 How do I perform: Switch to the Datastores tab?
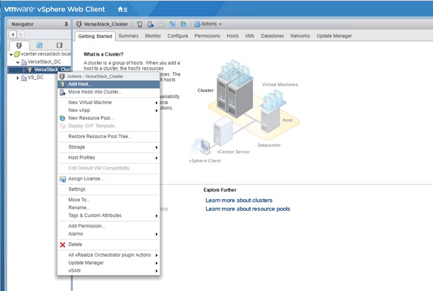[x=273, y=36]
